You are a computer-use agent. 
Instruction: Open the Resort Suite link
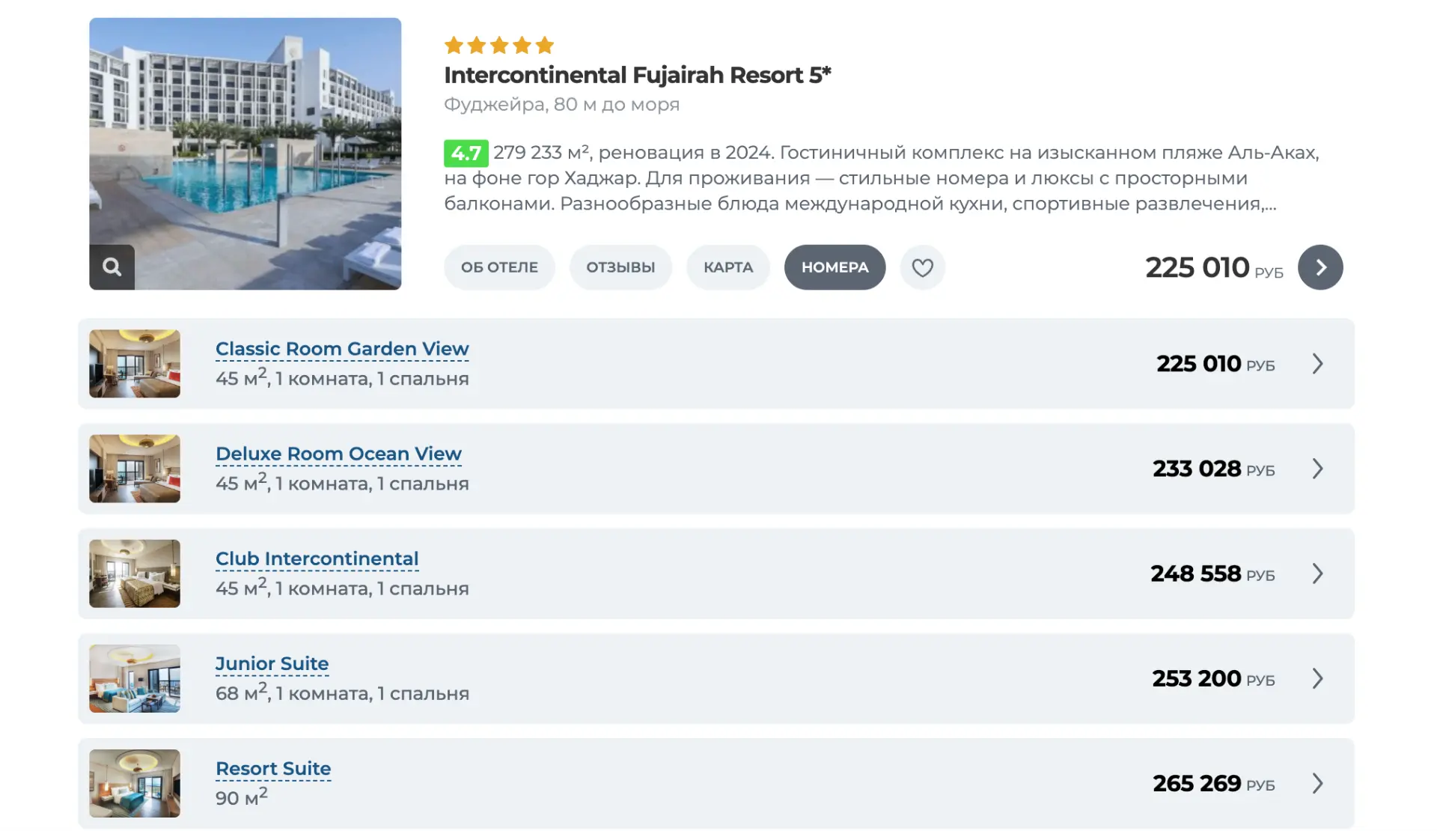(273, 768)
